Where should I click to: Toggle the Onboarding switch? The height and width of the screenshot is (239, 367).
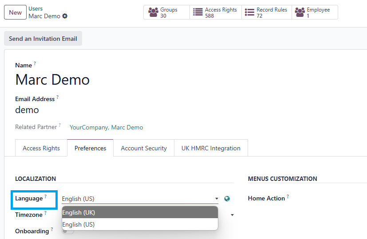tap(68, 231)
